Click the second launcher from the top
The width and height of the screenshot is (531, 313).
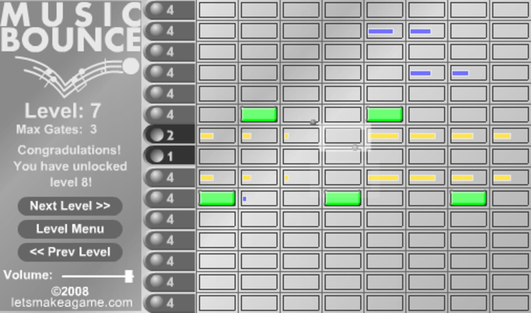[169, 31]
